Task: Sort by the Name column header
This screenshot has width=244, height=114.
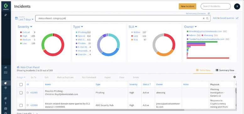Action: 48,84
